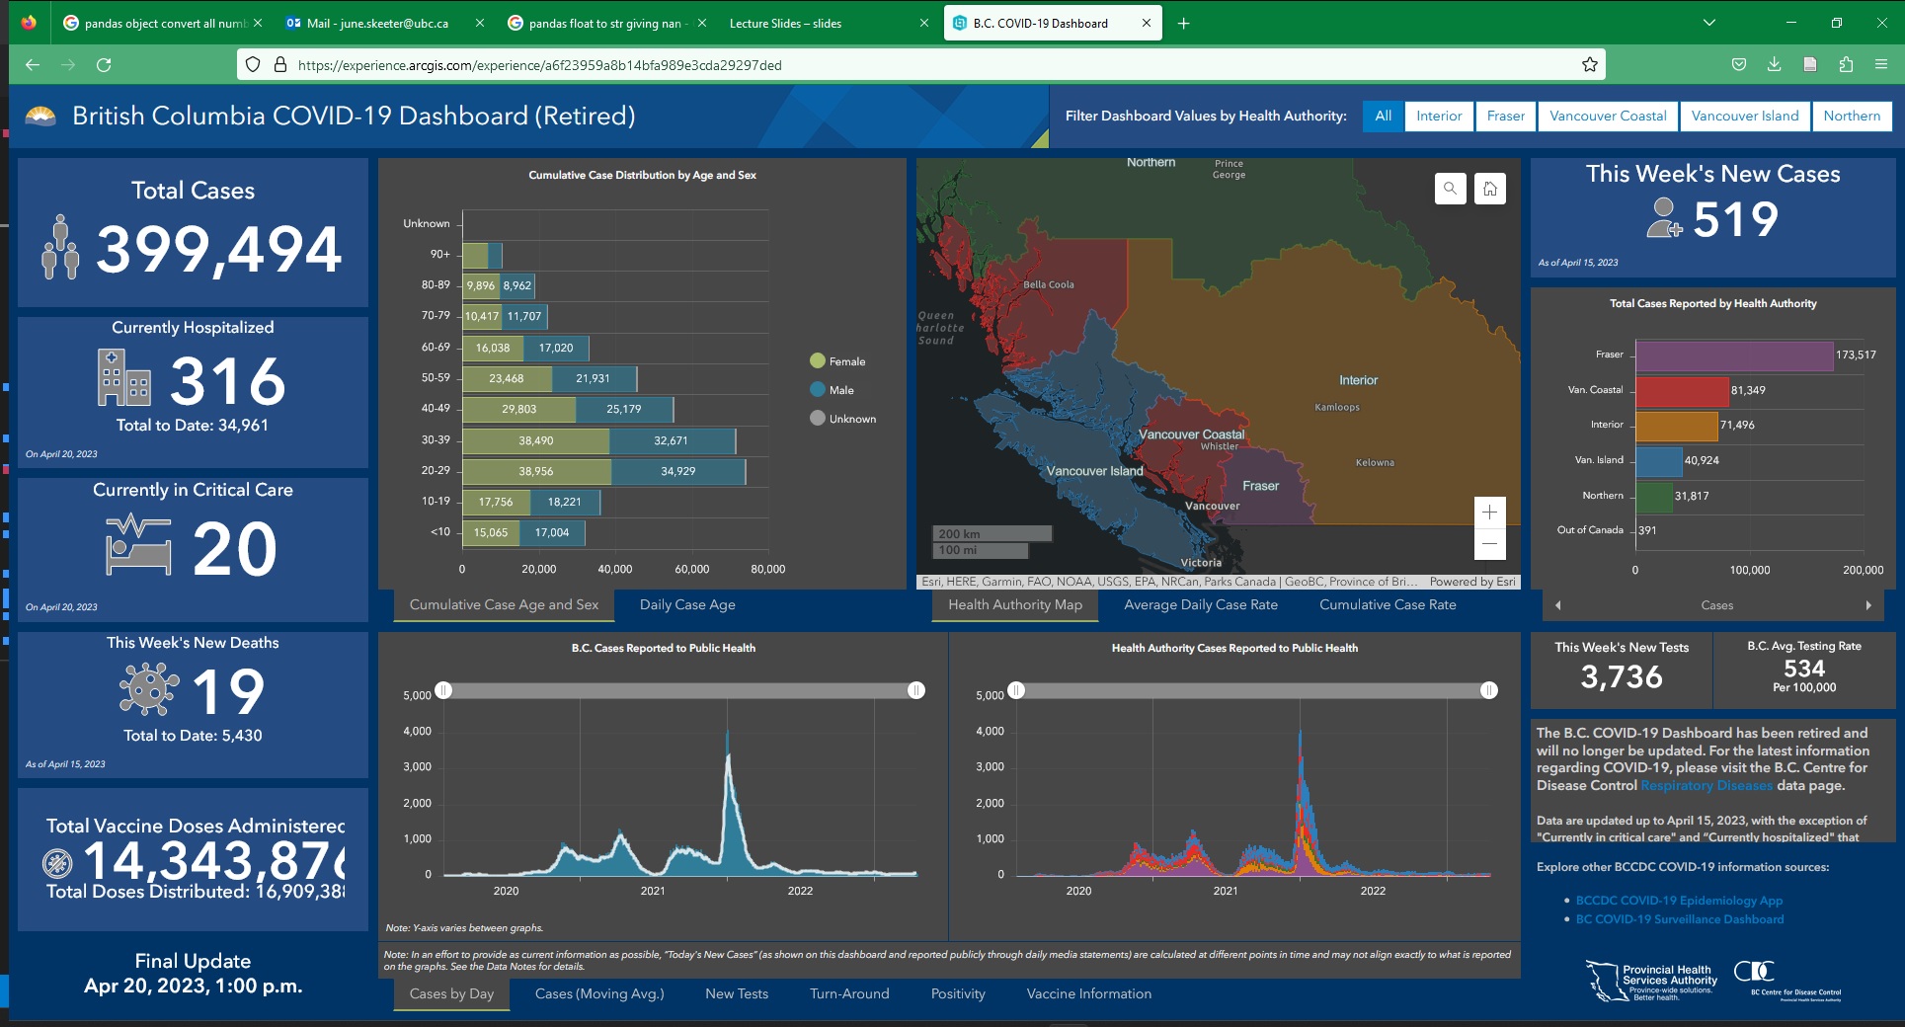Open the Respiratory Diseases link
The image size is (1905, 1027).
[x=1706, y=786]
